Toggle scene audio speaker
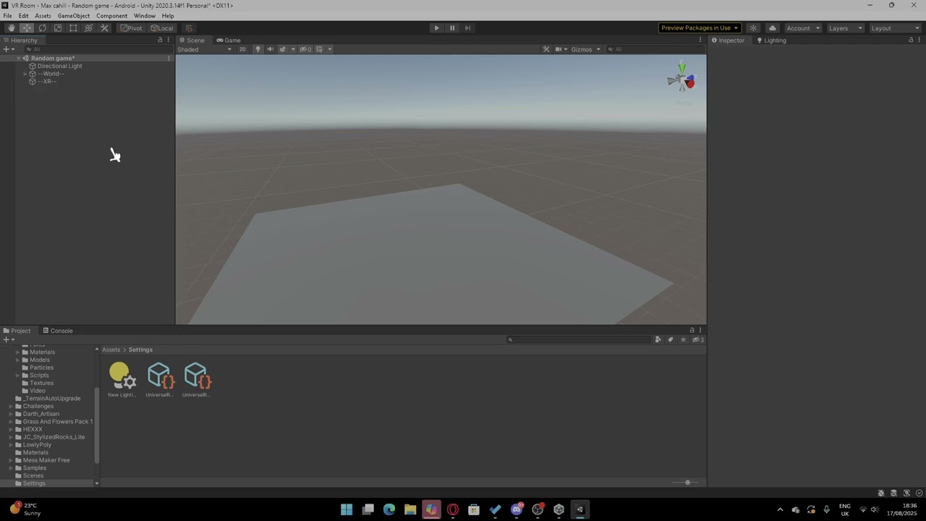926x521 pixels. 270,49
